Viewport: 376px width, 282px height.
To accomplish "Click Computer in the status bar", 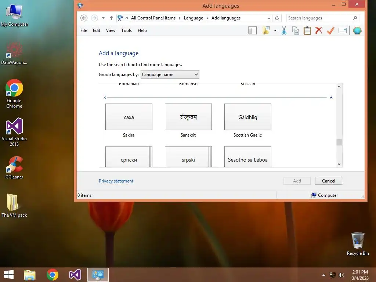I will click(324, 195).
